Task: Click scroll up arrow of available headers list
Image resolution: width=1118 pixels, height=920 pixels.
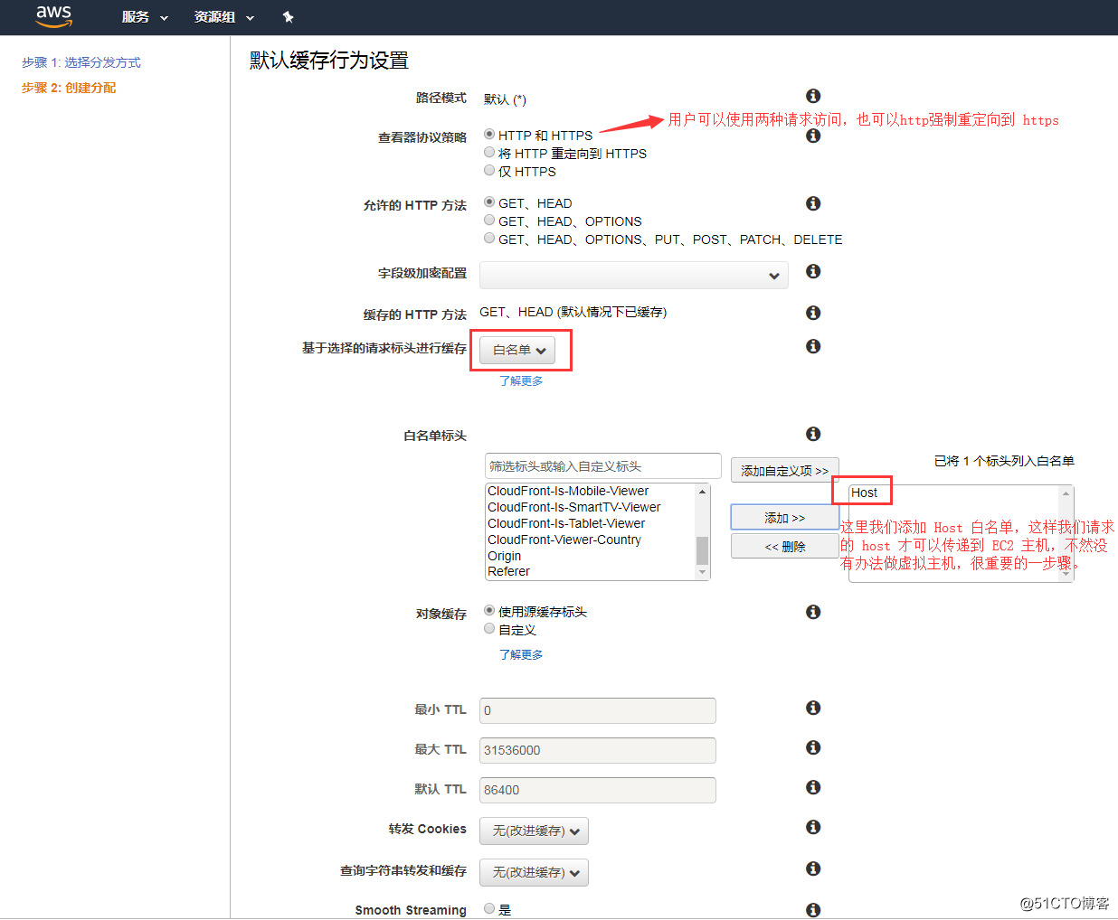Action: tap(702, 491)
